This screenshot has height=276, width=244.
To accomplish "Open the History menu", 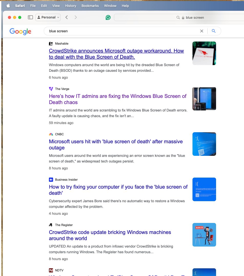I will point(70,6).
